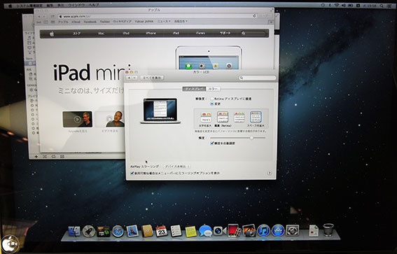The height and width of the screenshot is (254, 397).
Task: Open System Preferences gear in Dock
Action: pos(293,230)
